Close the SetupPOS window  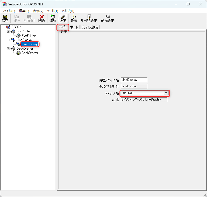click(201, 4)
